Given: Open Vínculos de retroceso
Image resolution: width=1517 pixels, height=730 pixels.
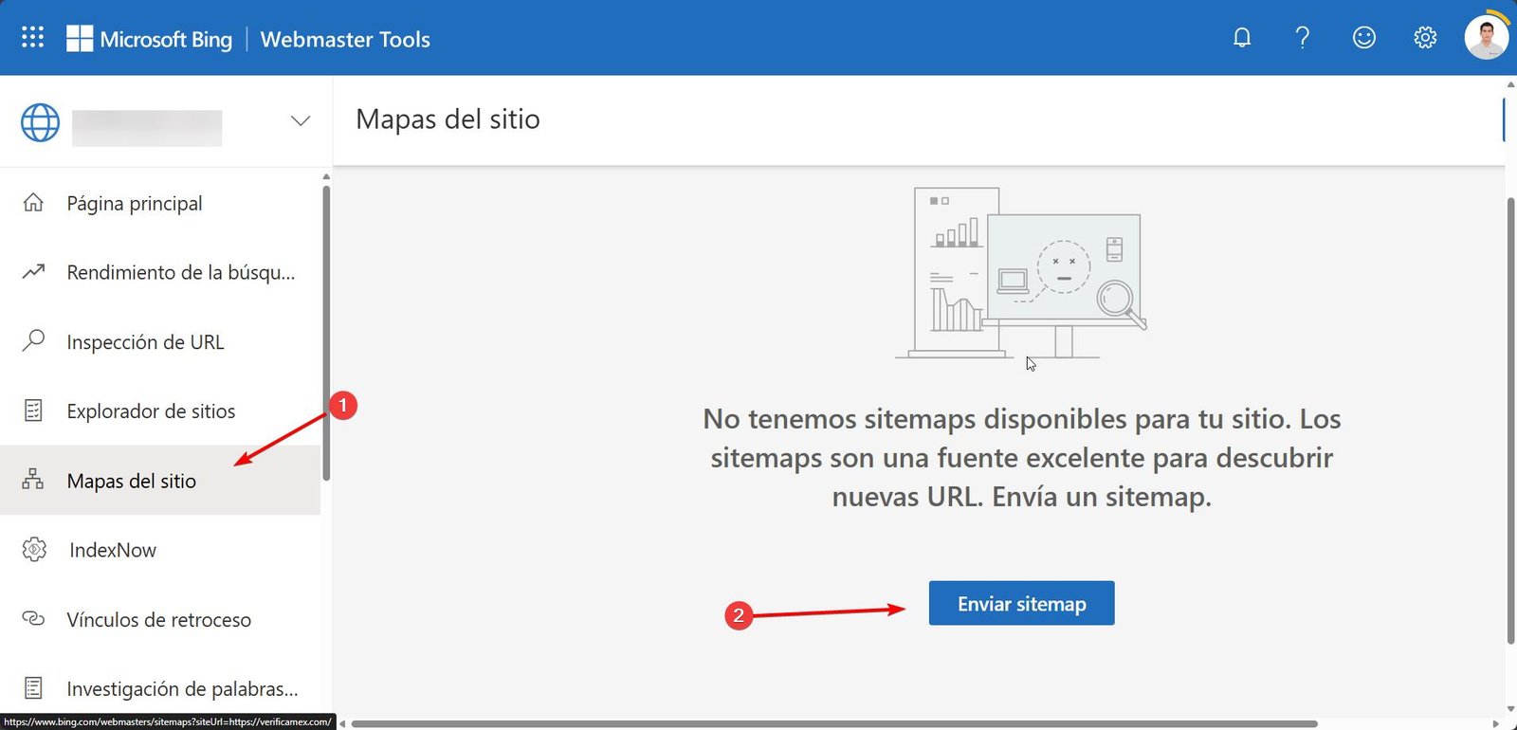Looking at the screenshot, I should coord(160,619).
